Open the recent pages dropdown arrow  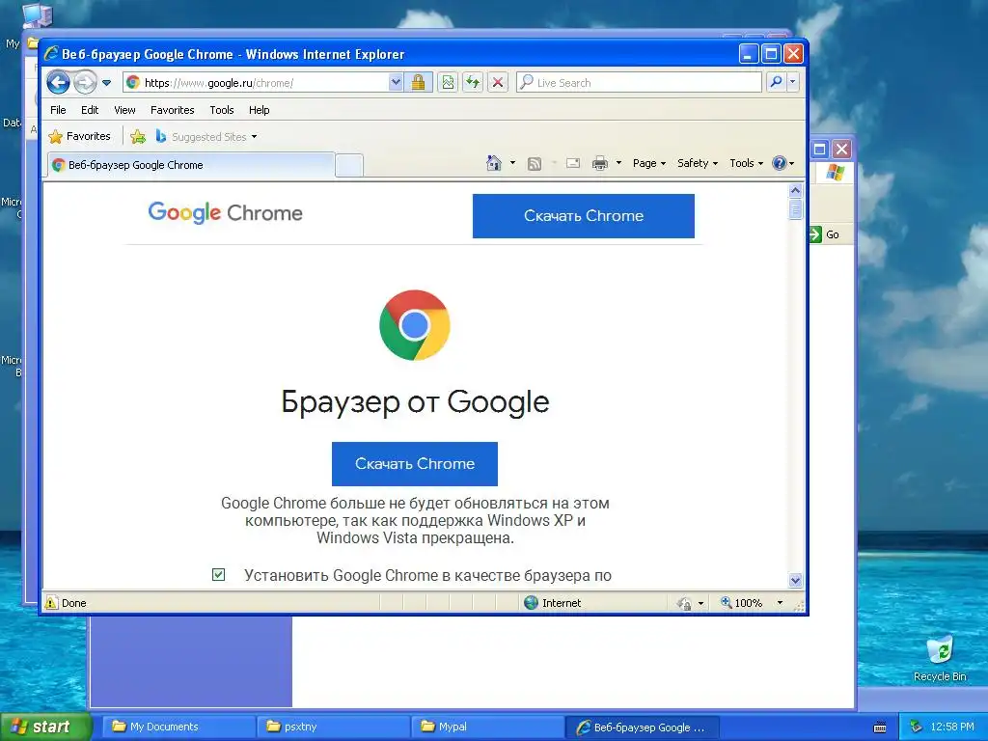[x=106, y=83]
